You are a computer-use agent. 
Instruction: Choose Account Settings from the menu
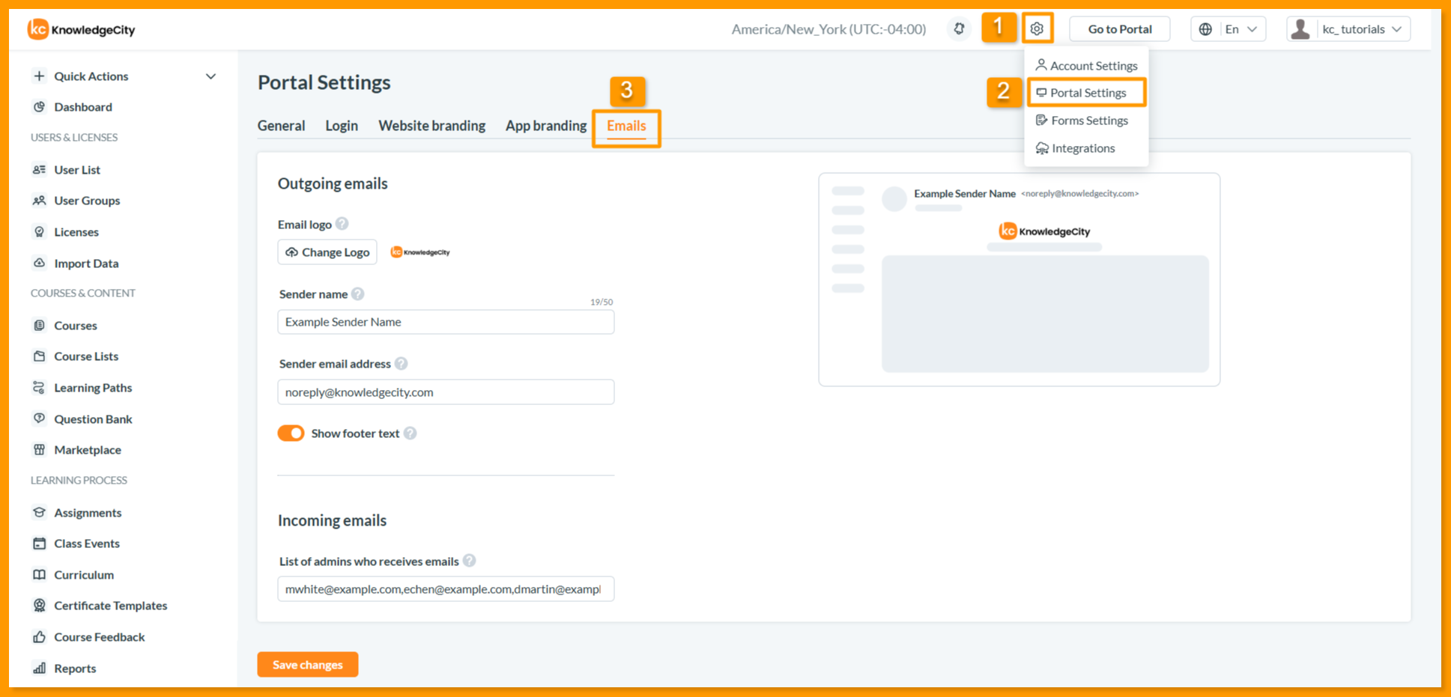[1086, 66]
